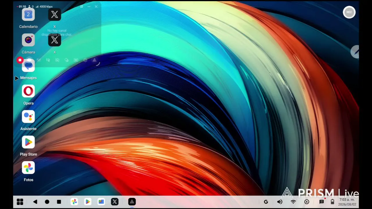Open the notifications message icon in tray
This screenshot has width=372, height=209.
[x=321, y=202]
